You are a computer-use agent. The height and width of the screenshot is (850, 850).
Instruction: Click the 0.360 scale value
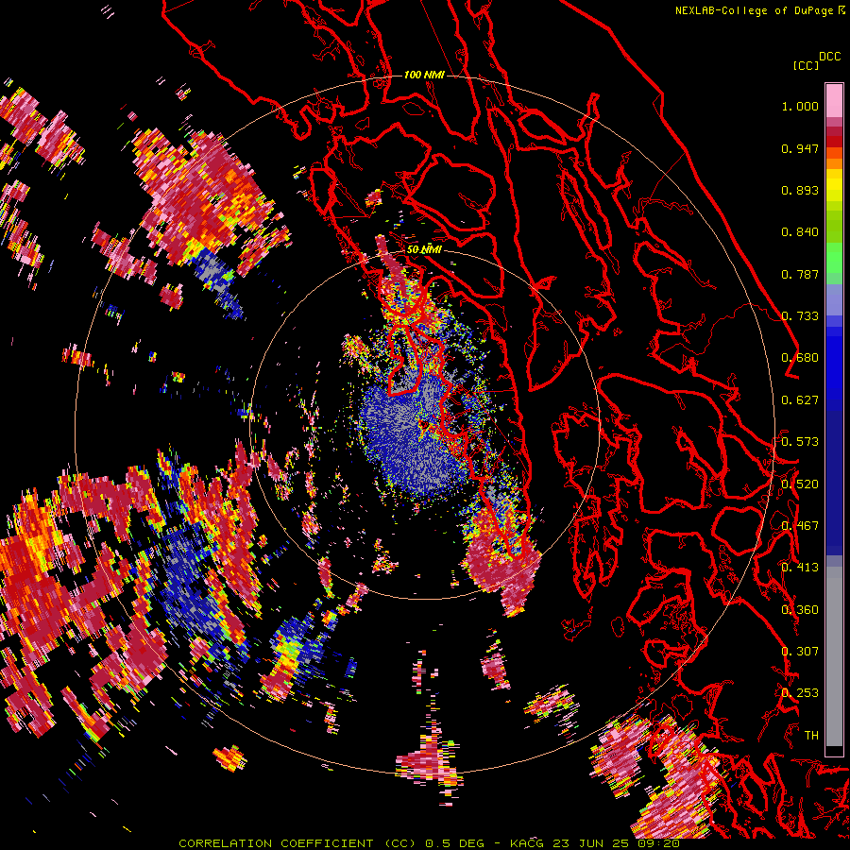pos(800,610)
